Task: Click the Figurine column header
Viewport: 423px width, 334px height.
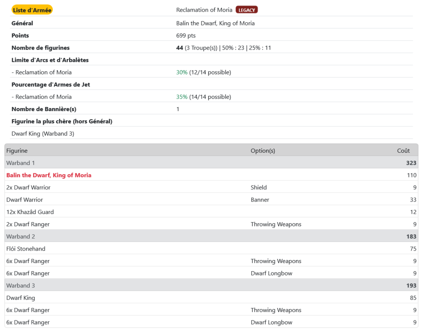Action: pos(17,151)
